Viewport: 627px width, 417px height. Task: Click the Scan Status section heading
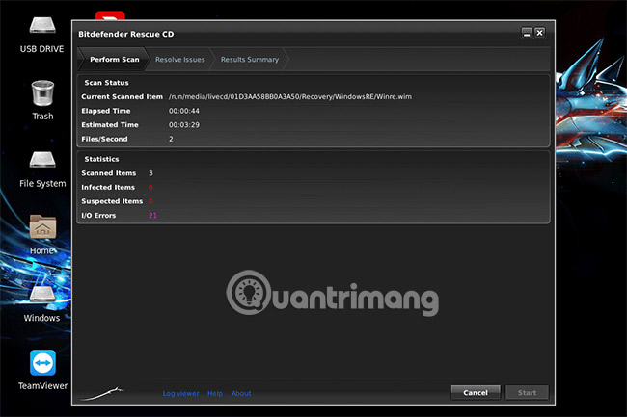point(106,83)
